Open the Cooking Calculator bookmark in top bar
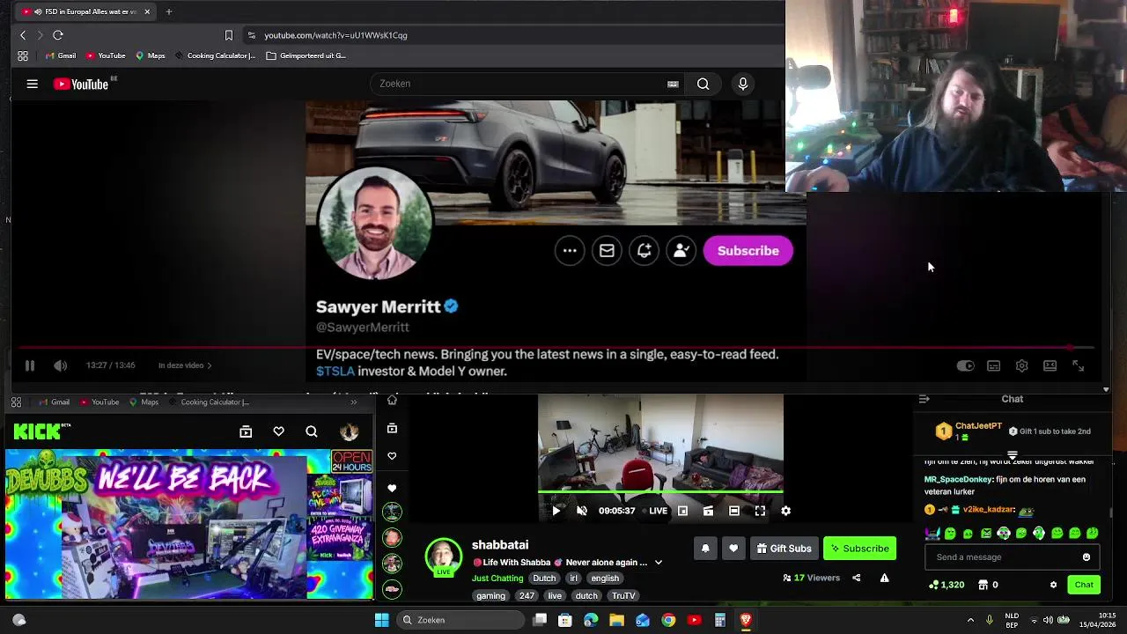 point(215,55)
